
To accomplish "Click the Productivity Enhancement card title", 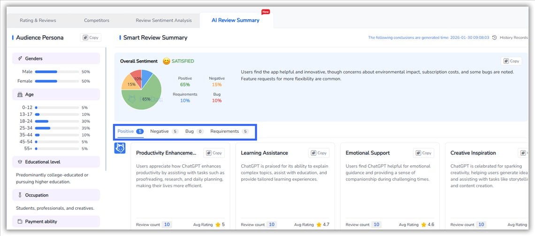I will [167, 153].
